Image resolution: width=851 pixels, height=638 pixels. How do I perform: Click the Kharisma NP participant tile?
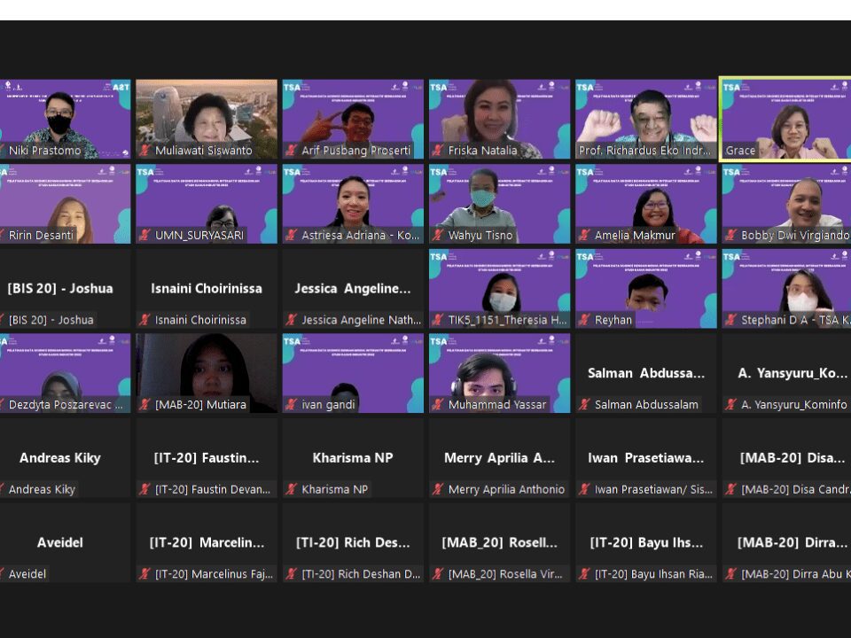tap(353, 457)
